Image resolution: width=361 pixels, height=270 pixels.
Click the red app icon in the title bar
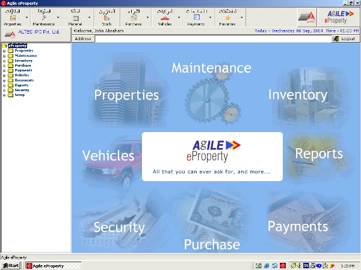point(4,3)
